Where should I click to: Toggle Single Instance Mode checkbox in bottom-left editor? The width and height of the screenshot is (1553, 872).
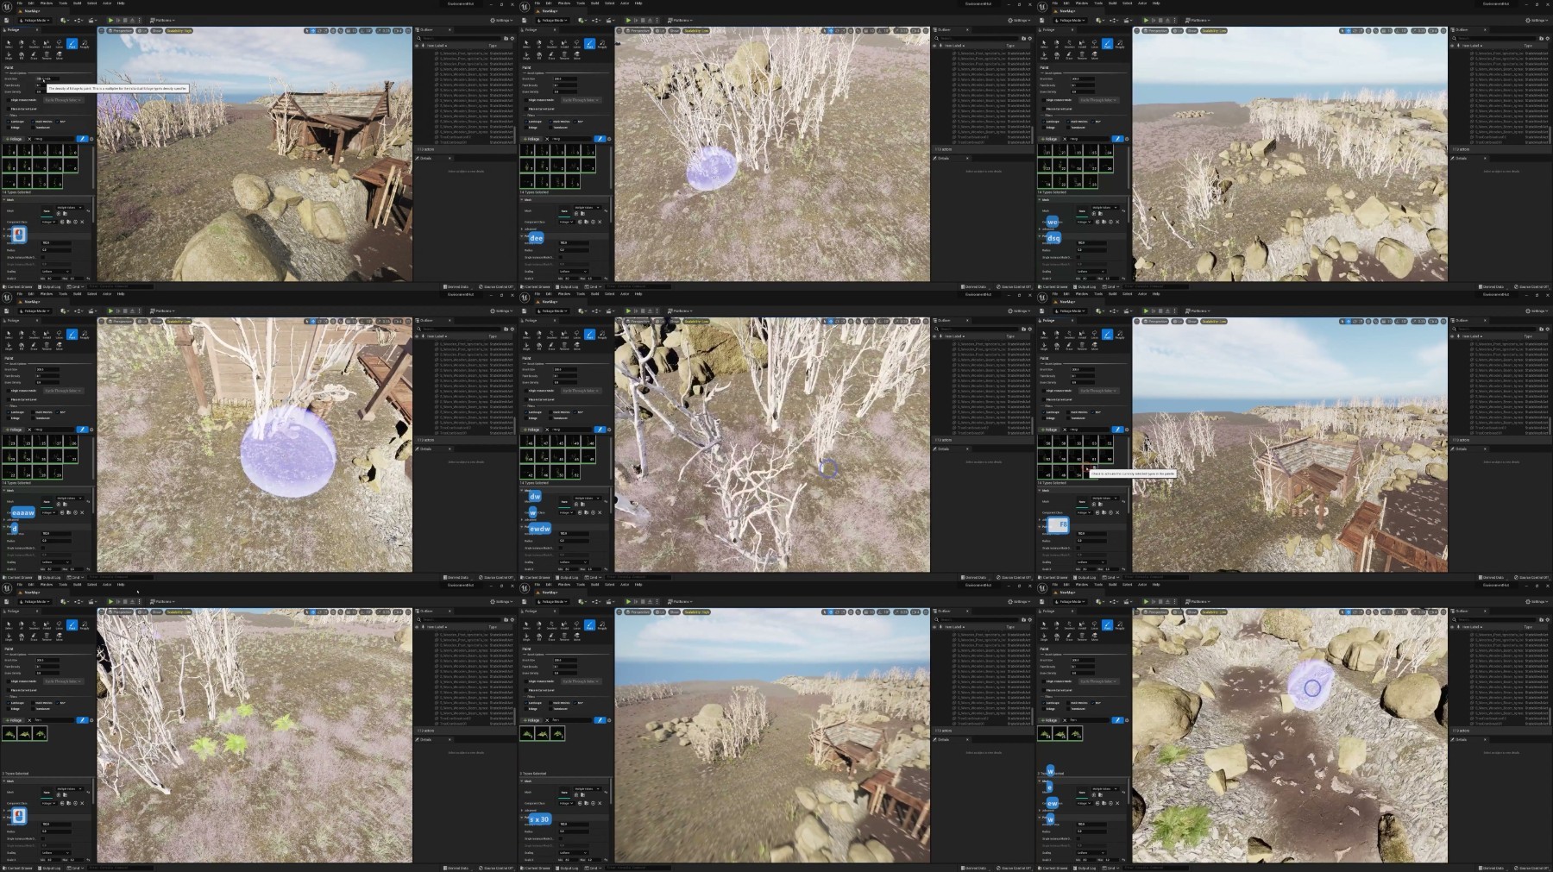click(x=8, y=681)
